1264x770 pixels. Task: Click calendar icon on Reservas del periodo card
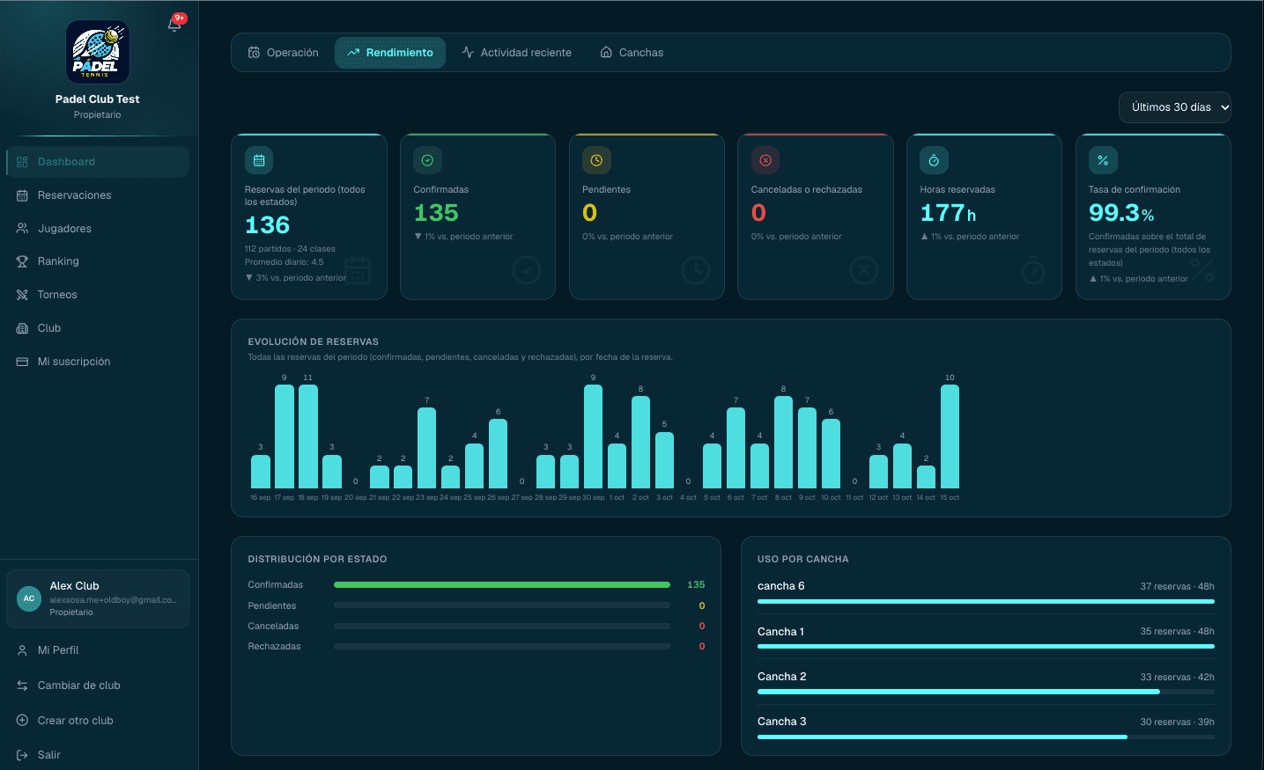pyautogui.click(x=259, y=160)
